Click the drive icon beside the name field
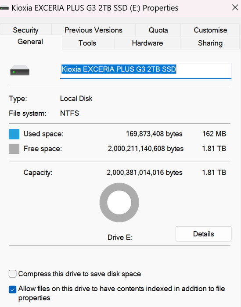 click(20, 71)
